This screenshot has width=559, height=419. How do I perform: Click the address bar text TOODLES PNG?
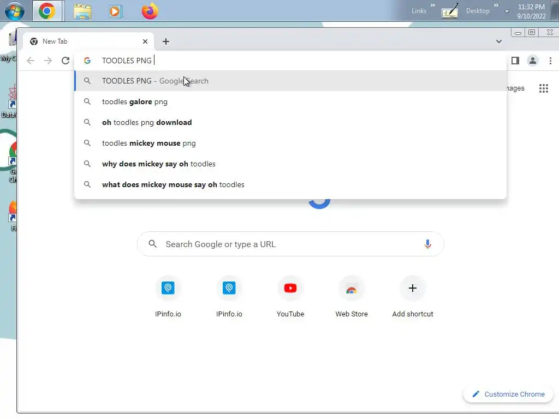(x=127, y=61)
